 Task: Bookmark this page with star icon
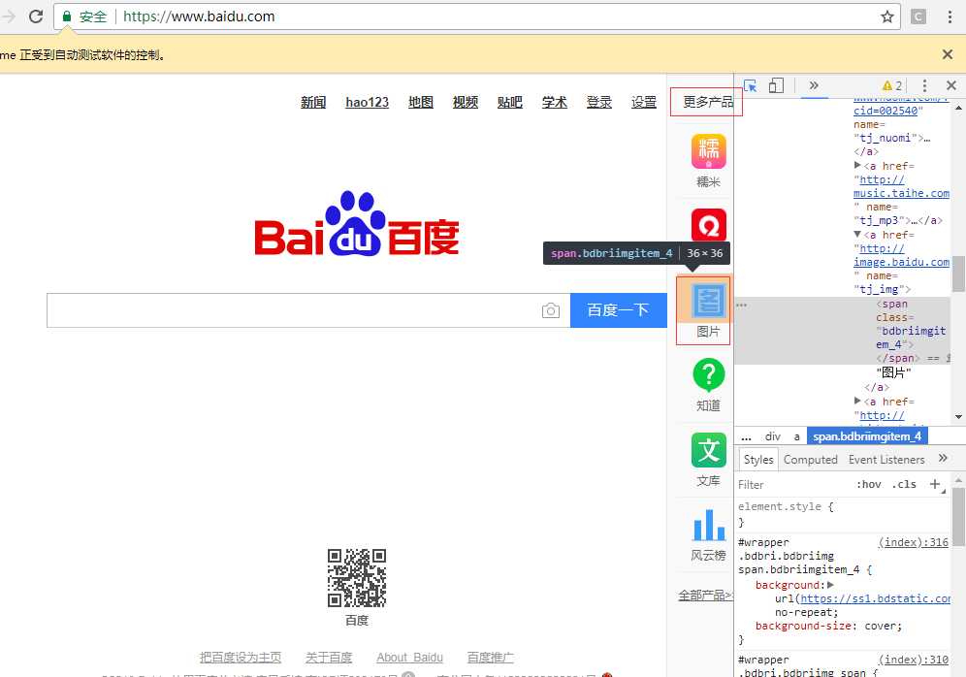click(887, 16)
